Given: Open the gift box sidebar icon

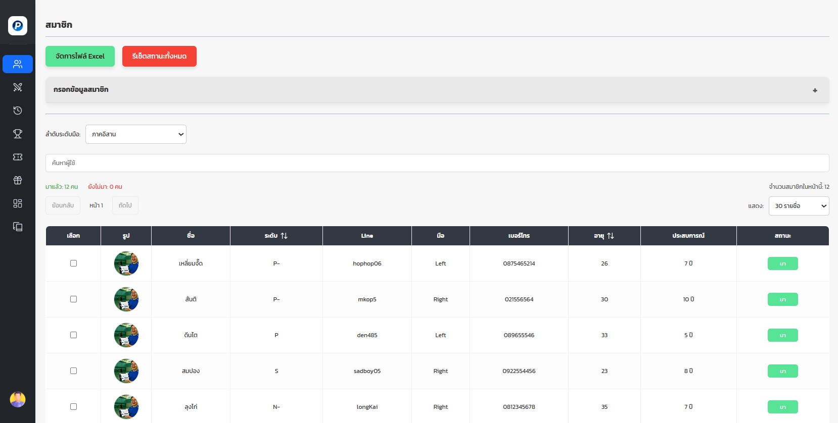Looking at the screenshot, I should 18,180.
